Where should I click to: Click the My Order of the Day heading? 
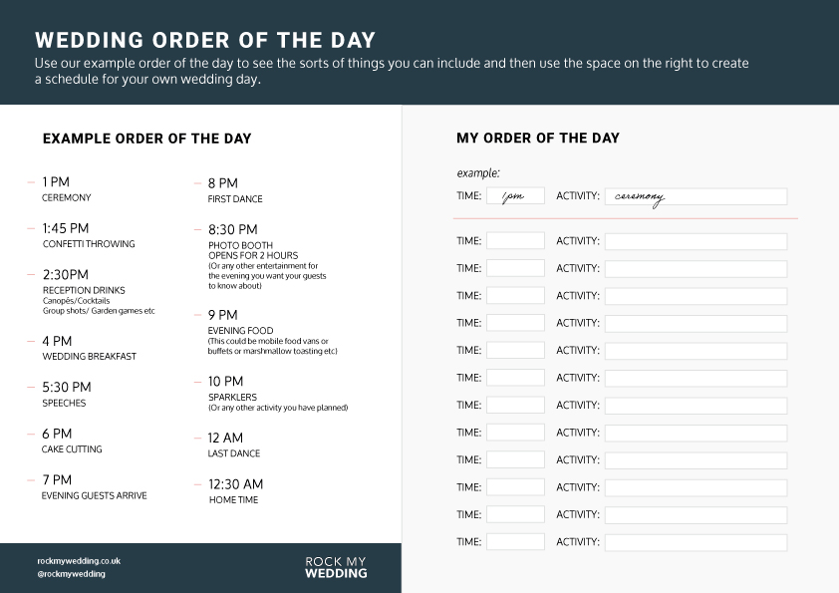coord(538,139)
